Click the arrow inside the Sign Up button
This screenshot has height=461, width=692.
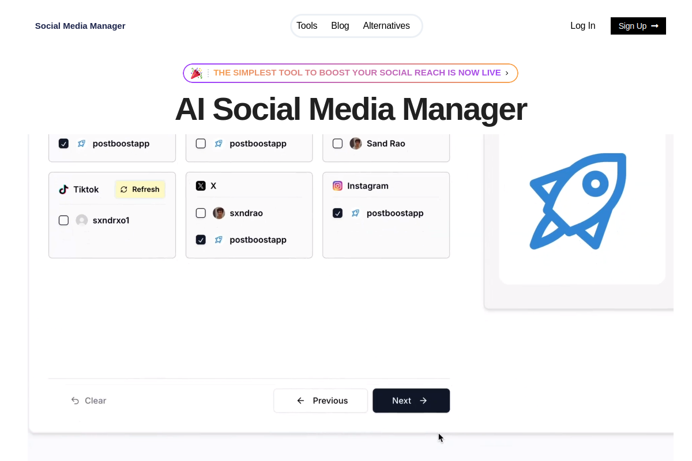click(655, 26)
